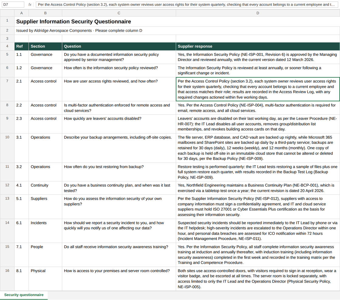This screenshot has width=340, height=300.
Task: Select column D header
Action: tap(258, 13)
